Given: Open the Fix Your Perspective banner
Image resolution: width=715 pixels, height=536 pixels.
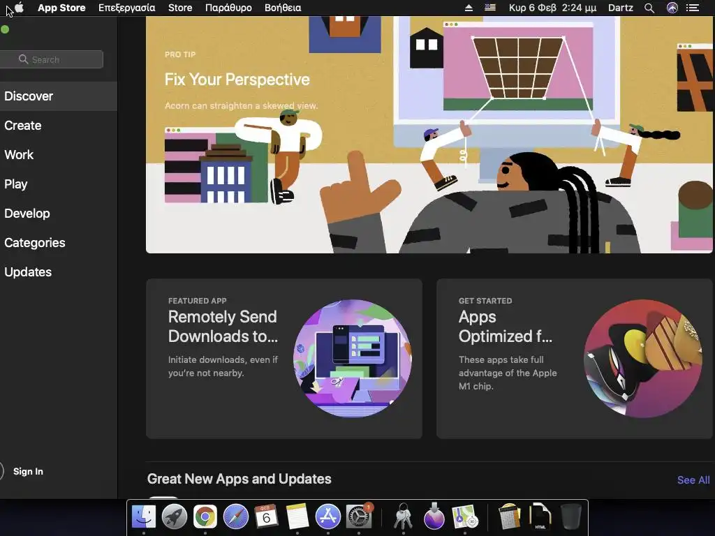Looking at the screenshot, I should tap(429, 135).
